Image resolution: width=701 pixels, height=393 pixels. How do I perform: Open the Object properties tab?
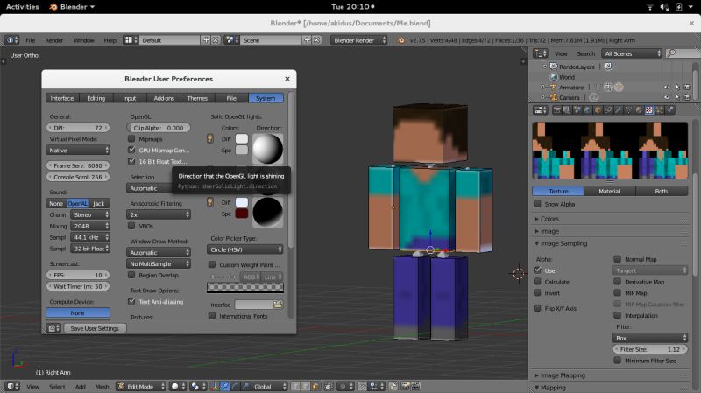[x=598, y=110]
